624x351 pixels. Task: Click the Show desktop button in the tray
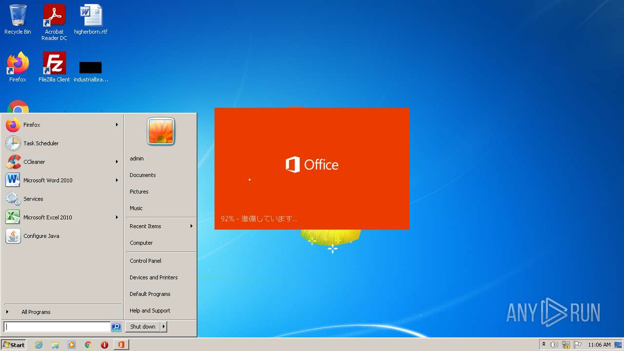pos(619,345)
